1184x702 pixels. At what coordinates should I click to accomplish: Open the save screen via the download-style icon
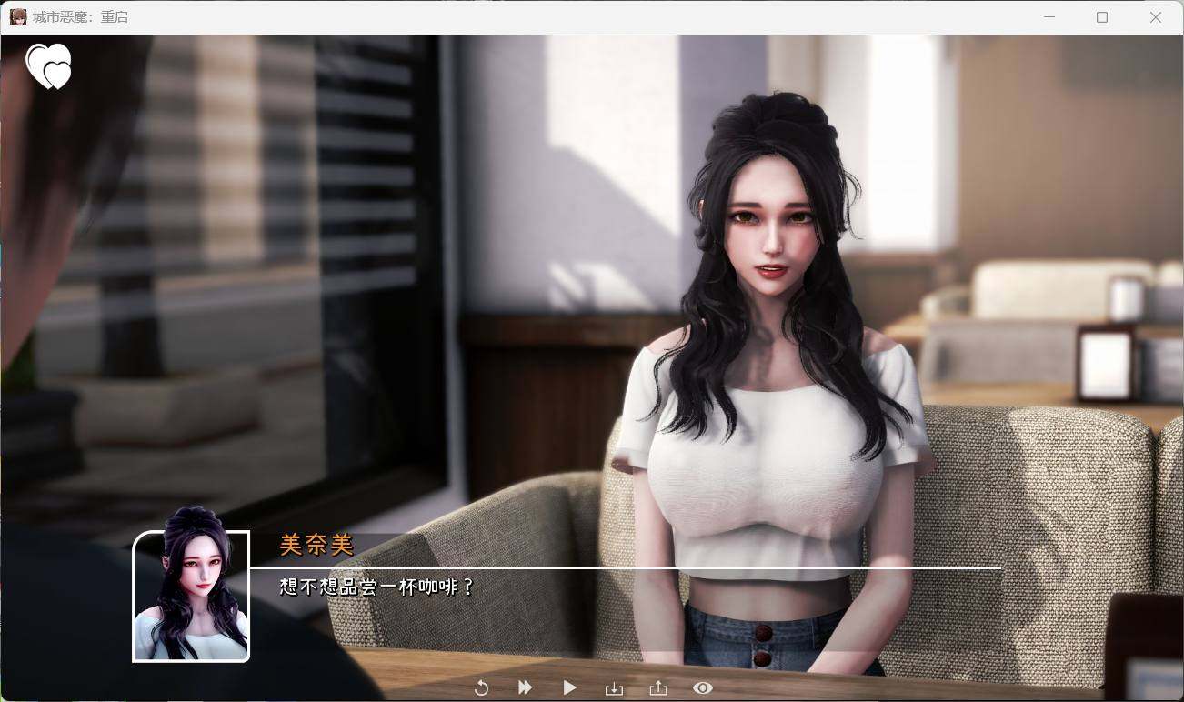coord(614,688)
